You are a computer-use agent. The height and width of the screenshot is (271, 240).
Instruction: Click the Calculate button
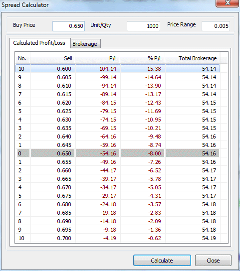pyautogui.click(x=162, y=260)
